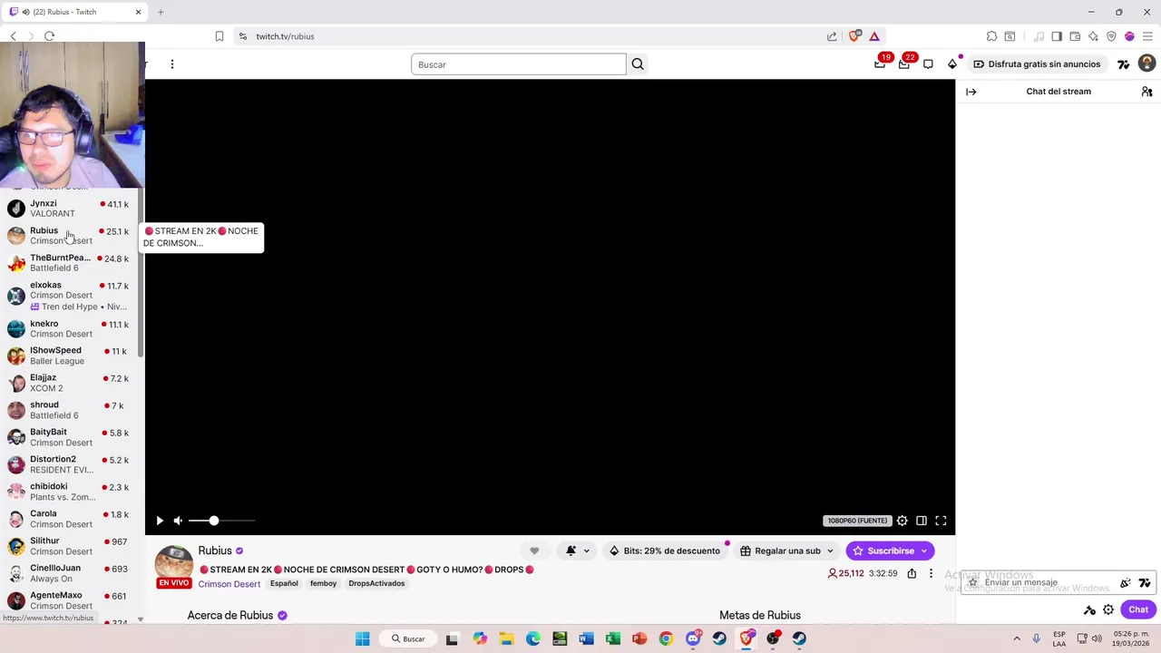This screenshot has height=653, width=1161.
Task: Open the Brave VPN shield icon
Action: click(1111, 36)
